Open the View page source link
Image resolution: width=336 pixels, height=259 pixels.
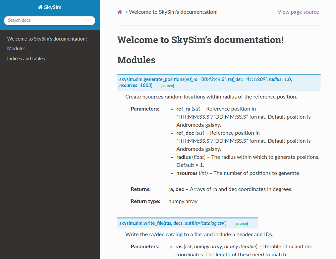coord(298,12)
